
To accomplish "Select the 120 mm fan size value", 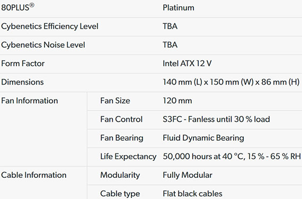I will 177,101.
